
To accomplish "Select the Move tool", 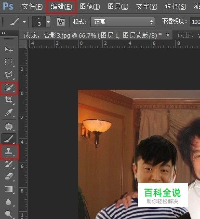I will click(9, 49).
